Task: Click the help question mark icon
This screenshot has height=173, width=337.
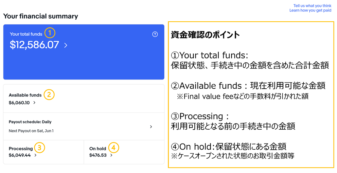Action: click(155, 34)
